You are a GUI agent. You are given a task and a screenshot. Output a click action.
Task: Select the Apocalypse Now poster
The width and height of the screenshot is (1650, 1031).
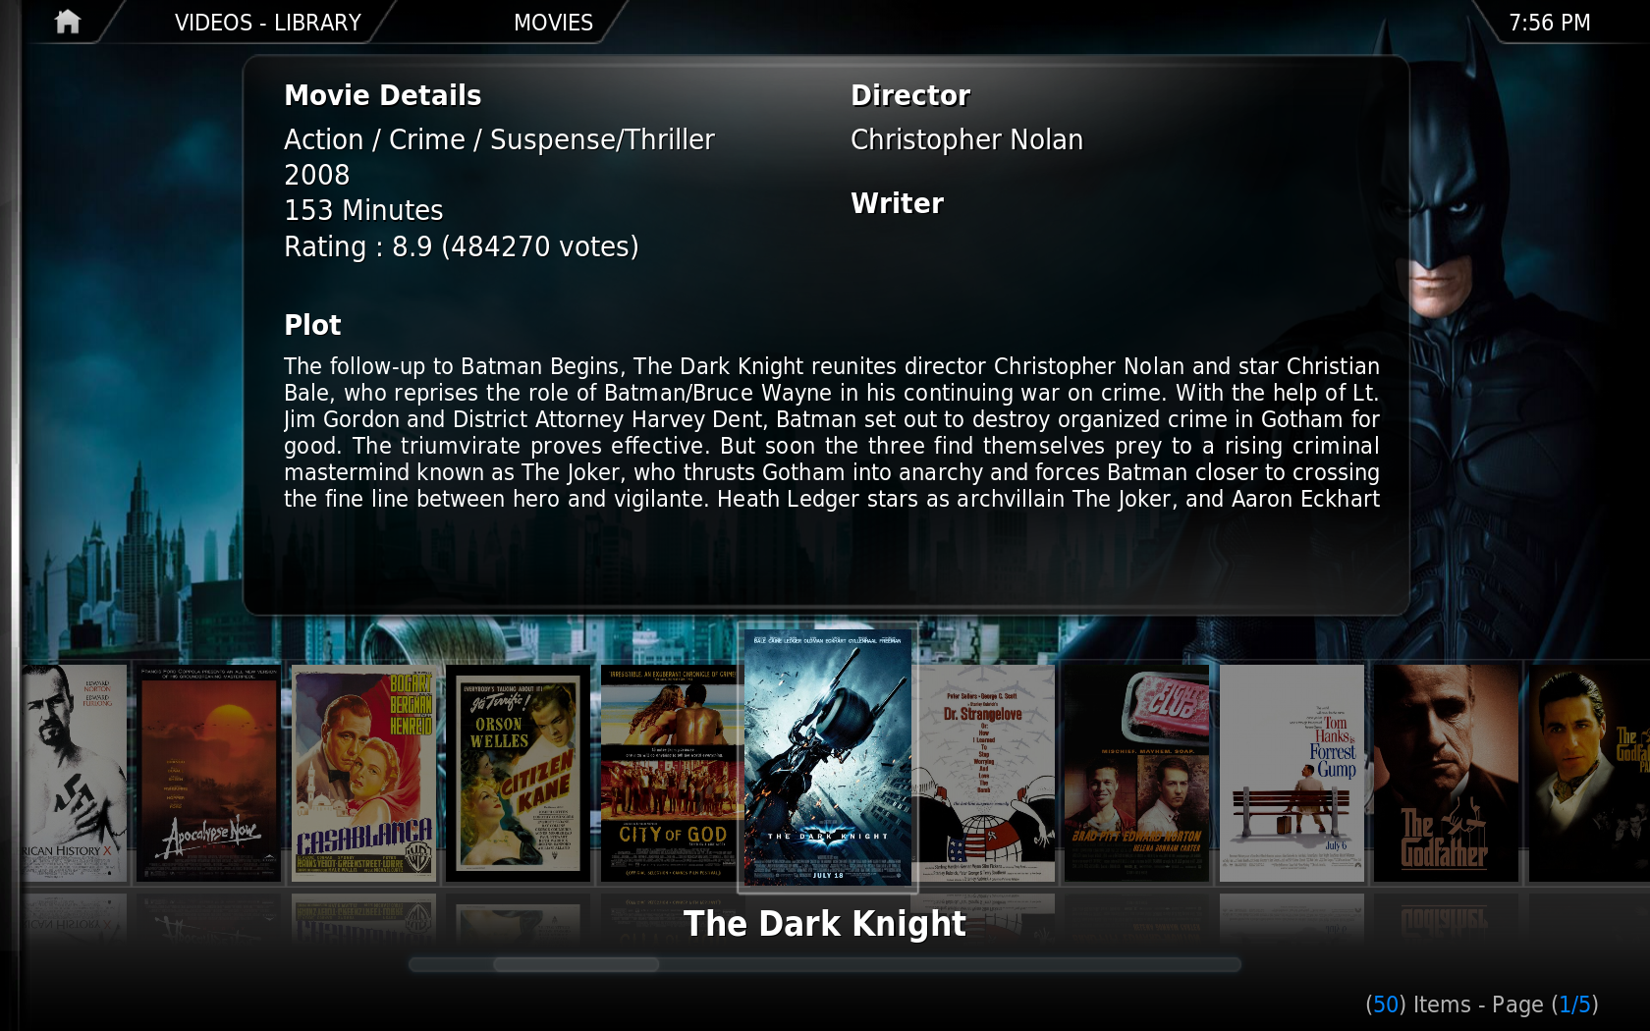tap(208, 773)
